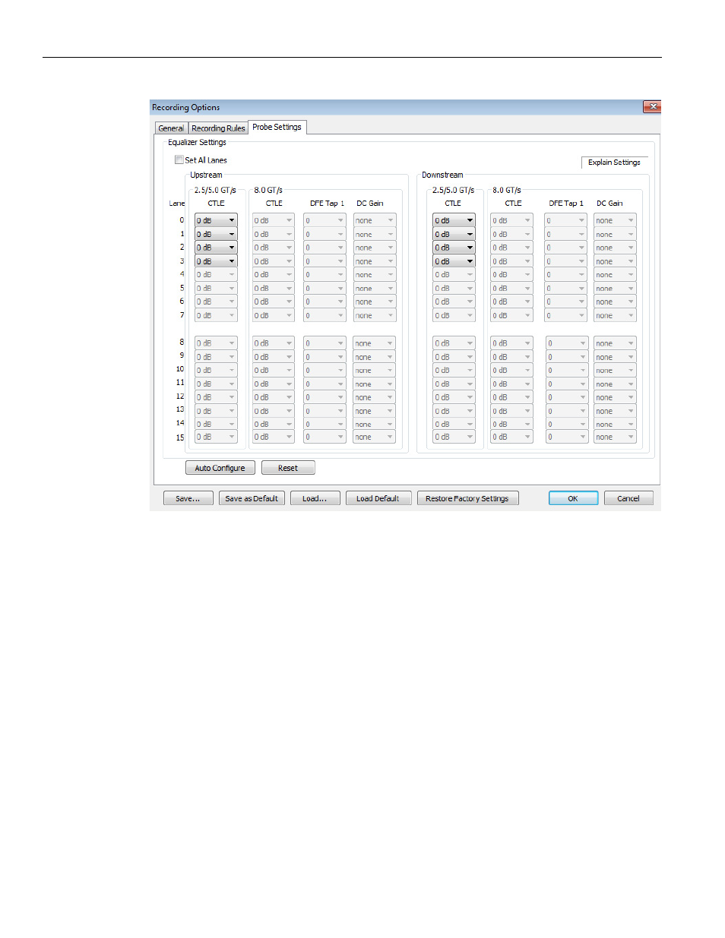Open Downstream DC Gain dropdown for lane 8
The width and height of the screenshot is (725, 938).
[615, 343]
